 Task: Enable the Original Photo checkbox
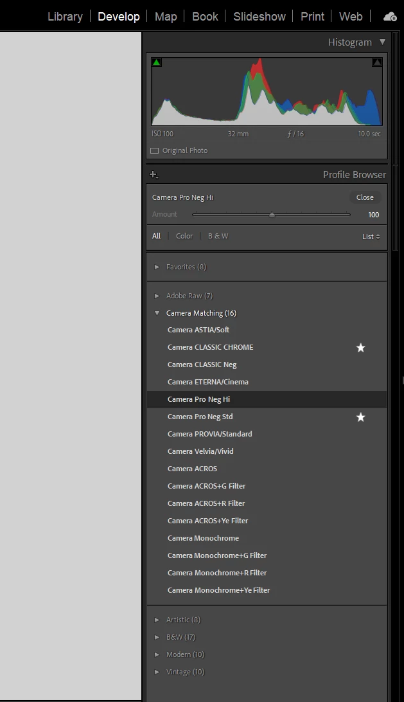click(154, 151)
